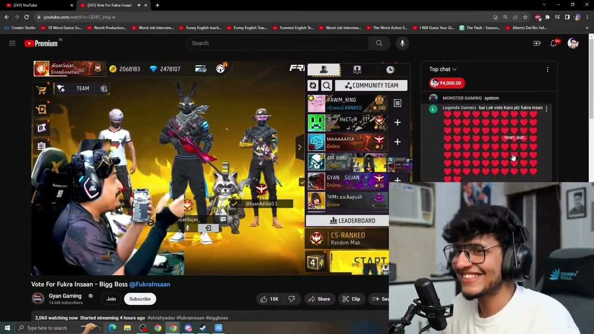Open the #elvishyadav hashtag
594x334 pixels.
click(161, 318)
